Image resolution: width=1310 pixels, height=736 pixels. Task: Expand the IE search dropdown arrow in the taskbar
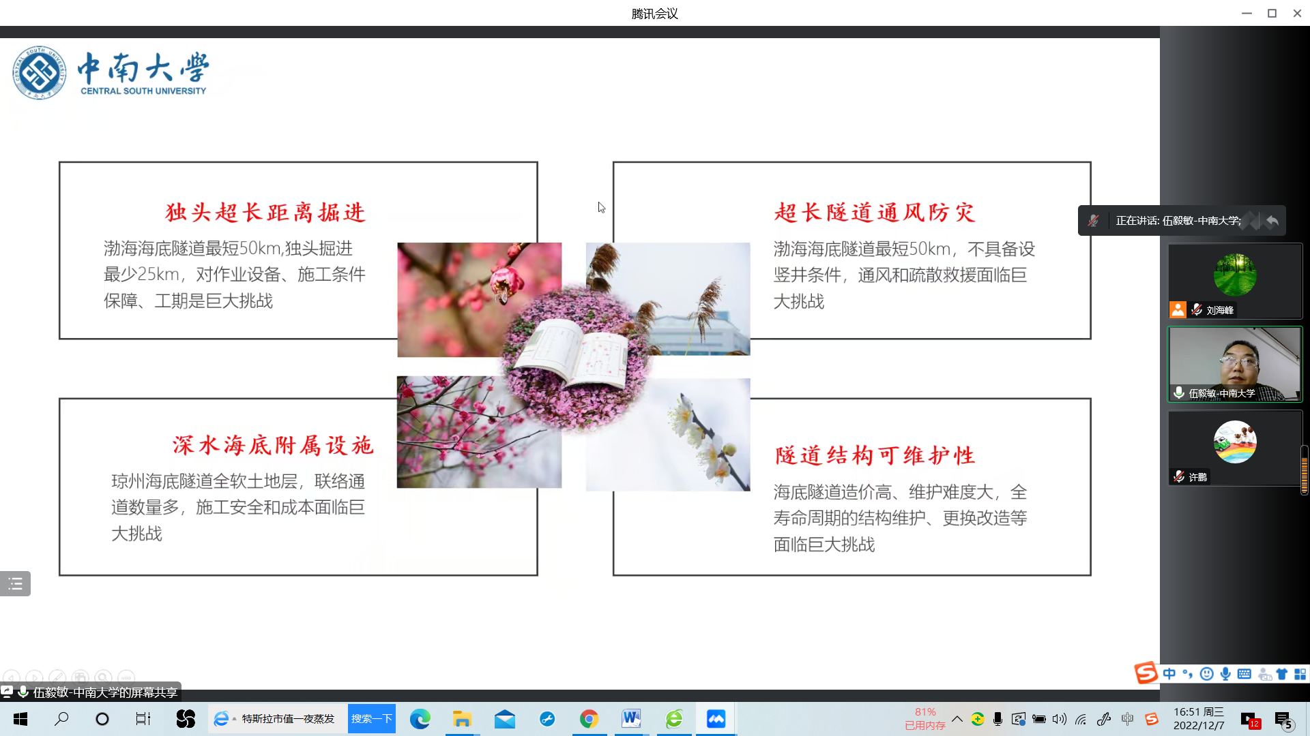coord(235,719)
